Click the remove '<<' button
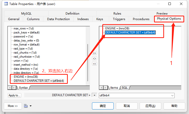Image resolution: width=189 pixels, height=114 pixels. [94, 64]
